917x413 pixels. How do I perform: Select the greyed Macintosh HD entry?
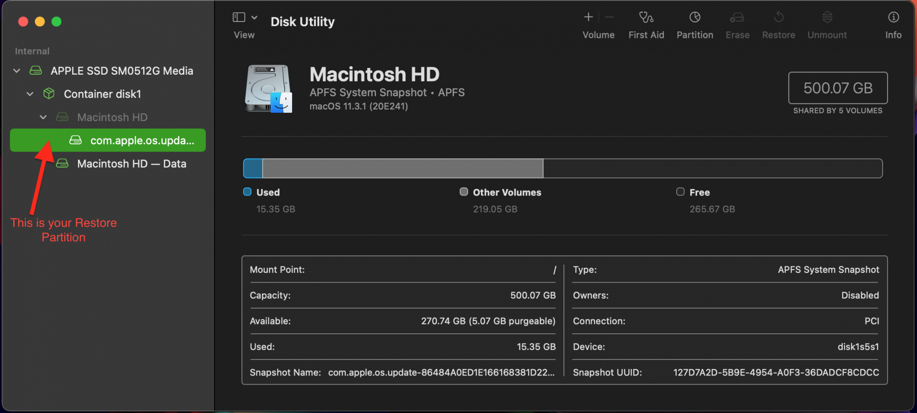[112, 117]
